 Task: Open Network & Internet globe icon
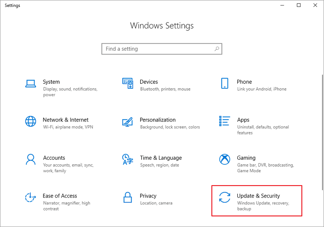30,122
